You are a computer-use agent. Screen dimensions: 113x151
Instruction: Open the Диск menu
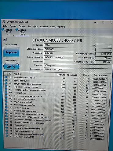[35, 27]
